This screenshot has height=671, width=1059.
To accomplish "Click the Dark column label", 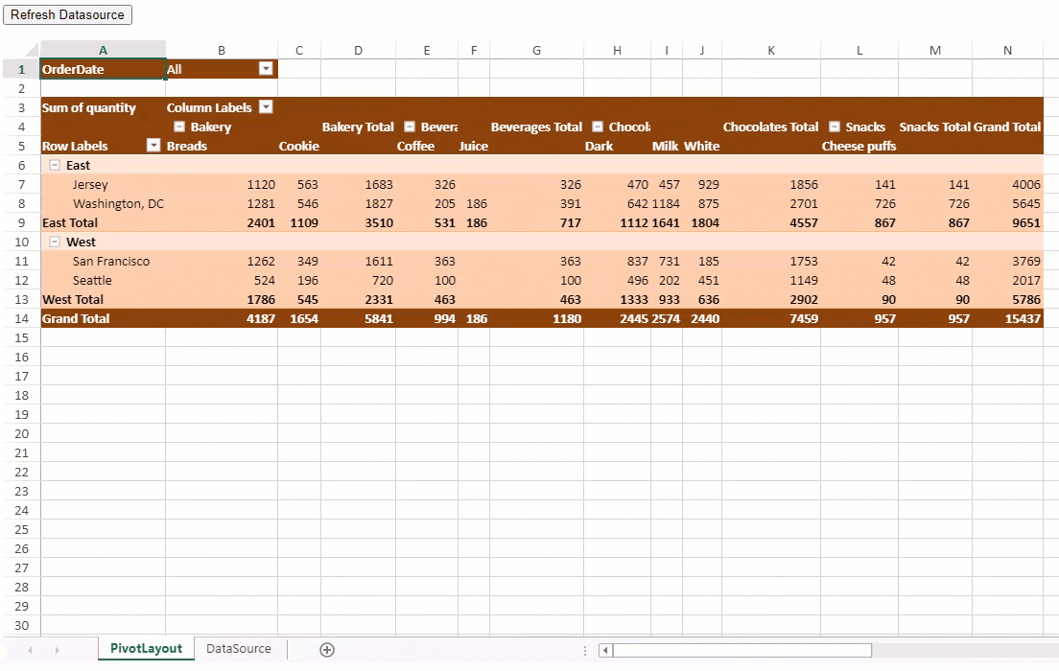I will point(600,146).
